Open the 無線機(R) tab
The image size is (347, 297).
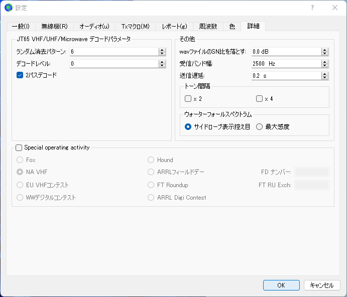tap(54, 26)
